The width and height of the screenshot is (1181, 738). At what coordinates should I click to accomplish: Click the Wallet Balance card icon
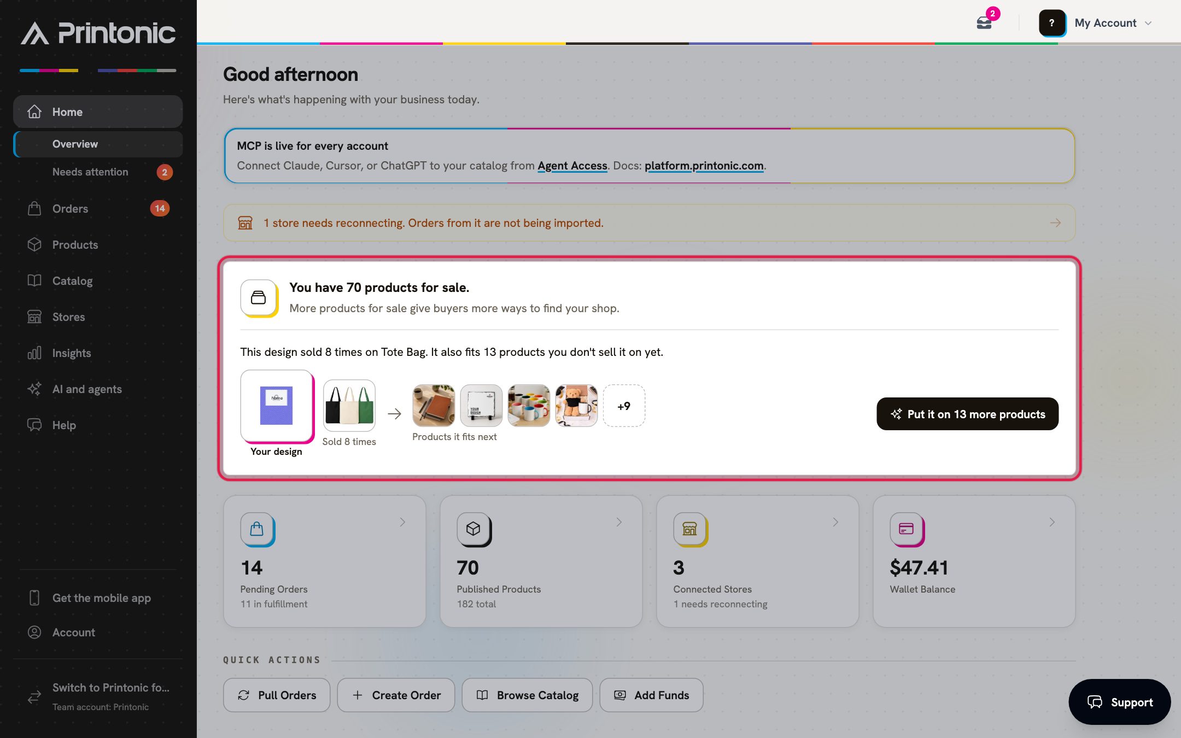coord(907,529)
